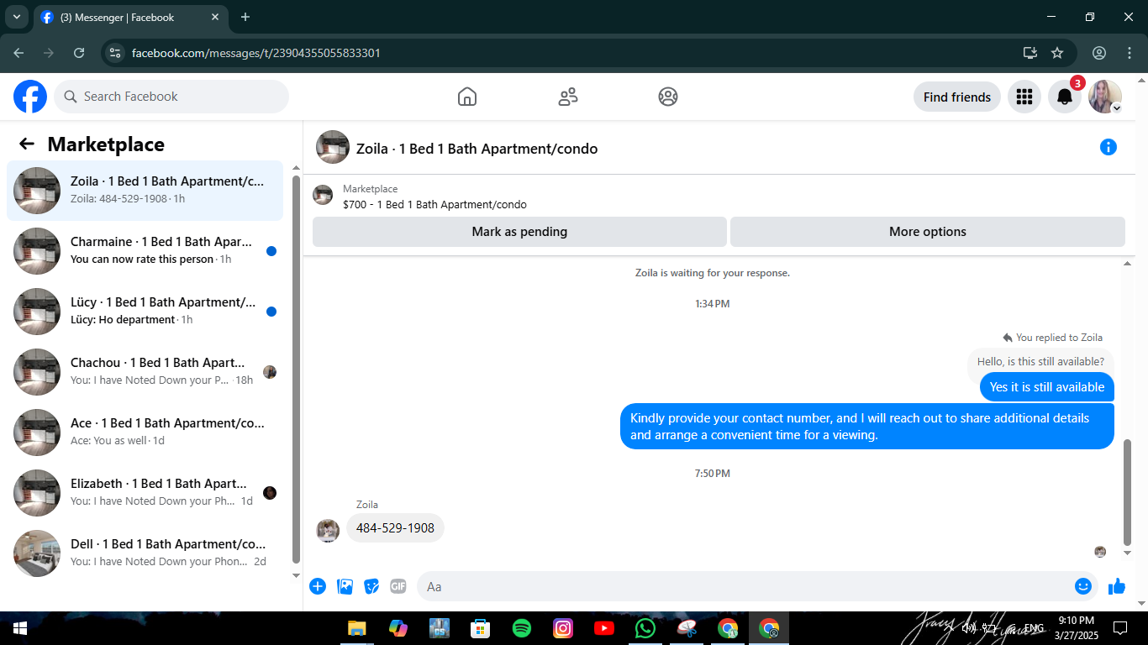Click Find friends button
This screenshot has height=645, width=1148.
click(957, 97)
